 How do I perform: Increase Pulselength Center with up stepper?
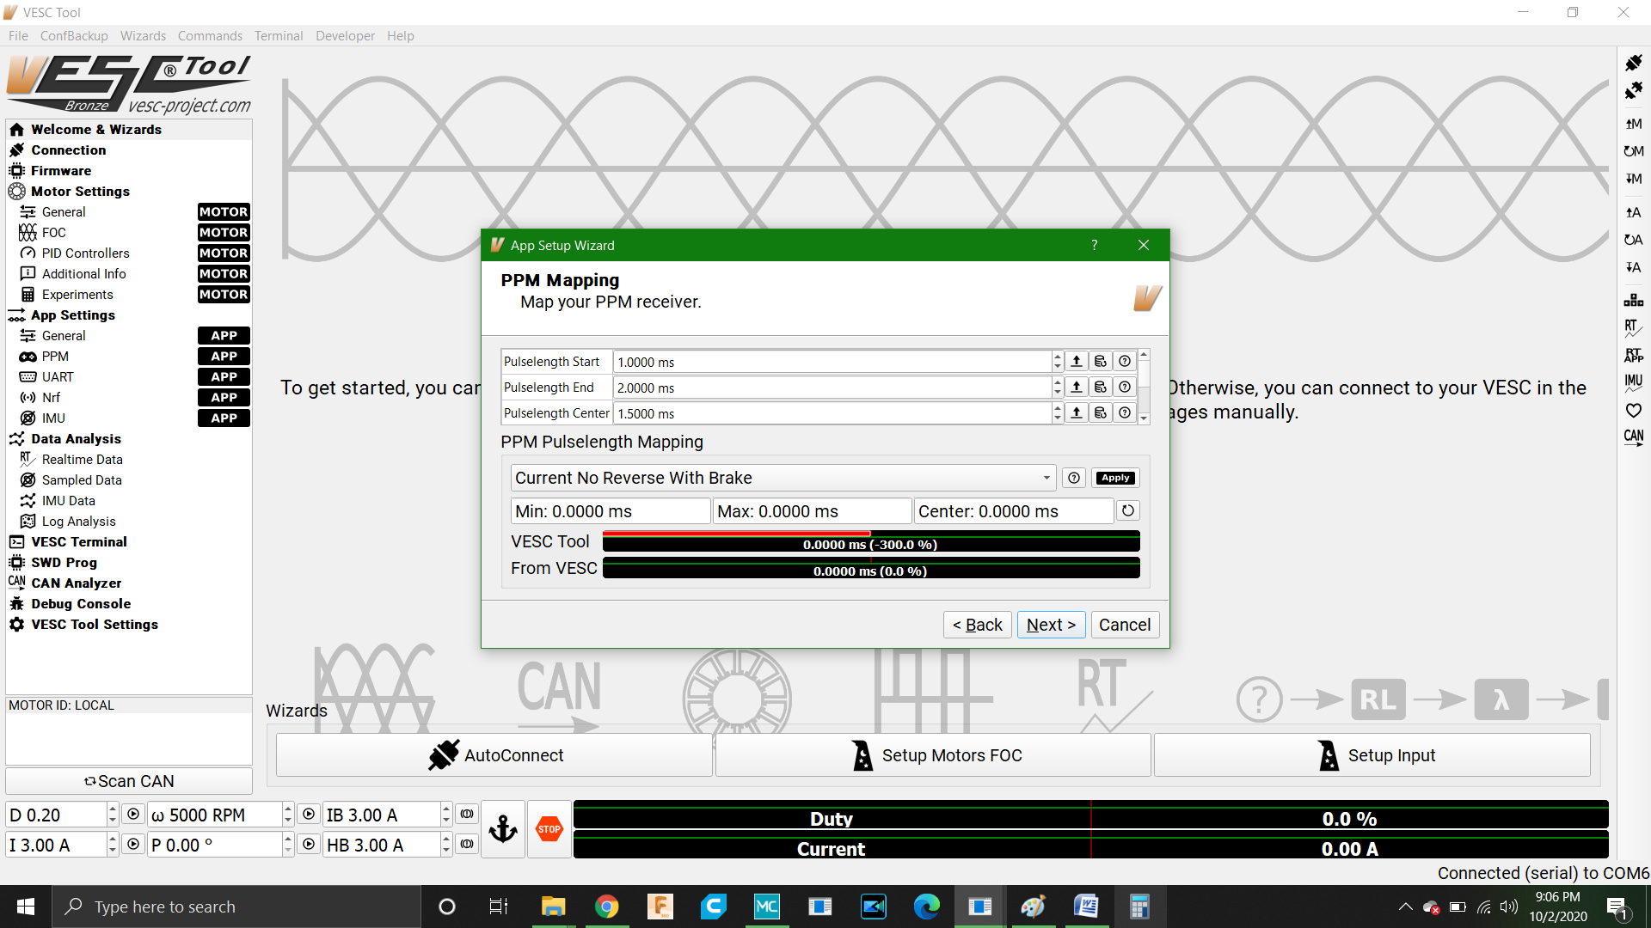pyautogui.click(x=1058, y=408)
